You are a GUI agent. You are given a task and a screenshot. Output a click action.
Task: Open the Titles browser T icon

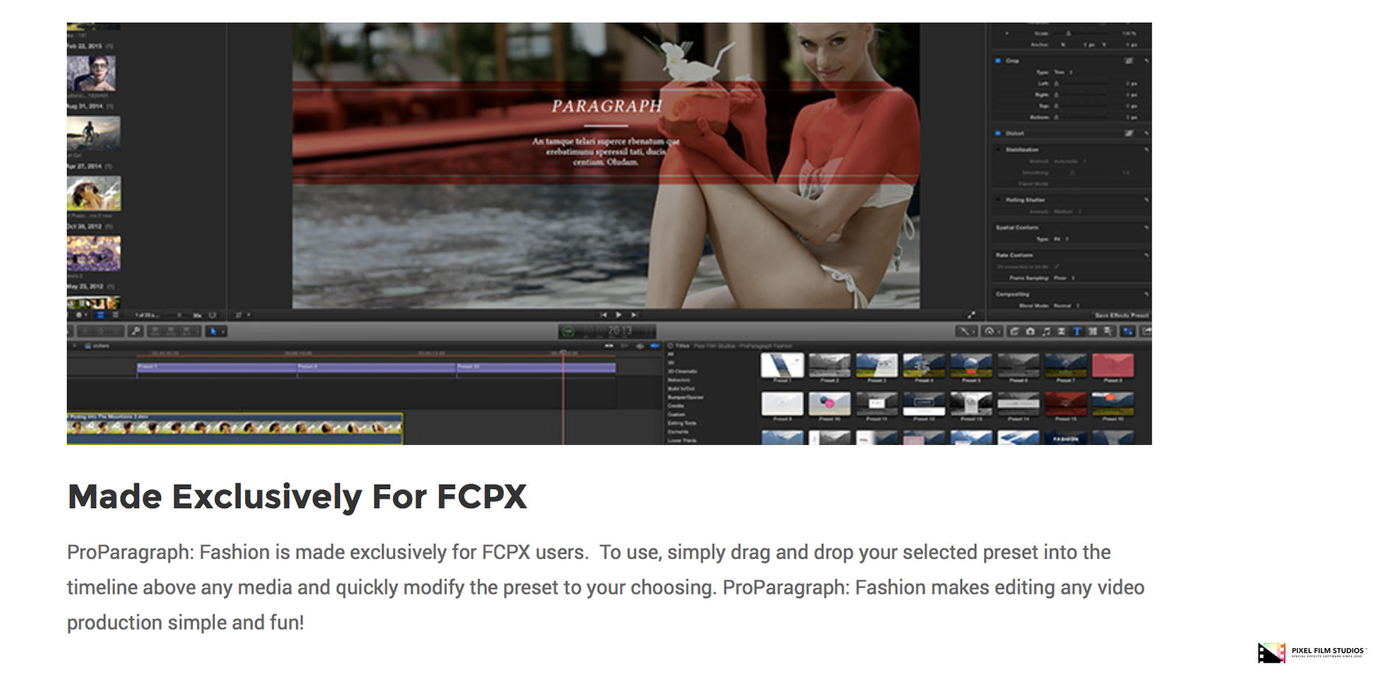pyautogui.click(x=1077, y=332)
